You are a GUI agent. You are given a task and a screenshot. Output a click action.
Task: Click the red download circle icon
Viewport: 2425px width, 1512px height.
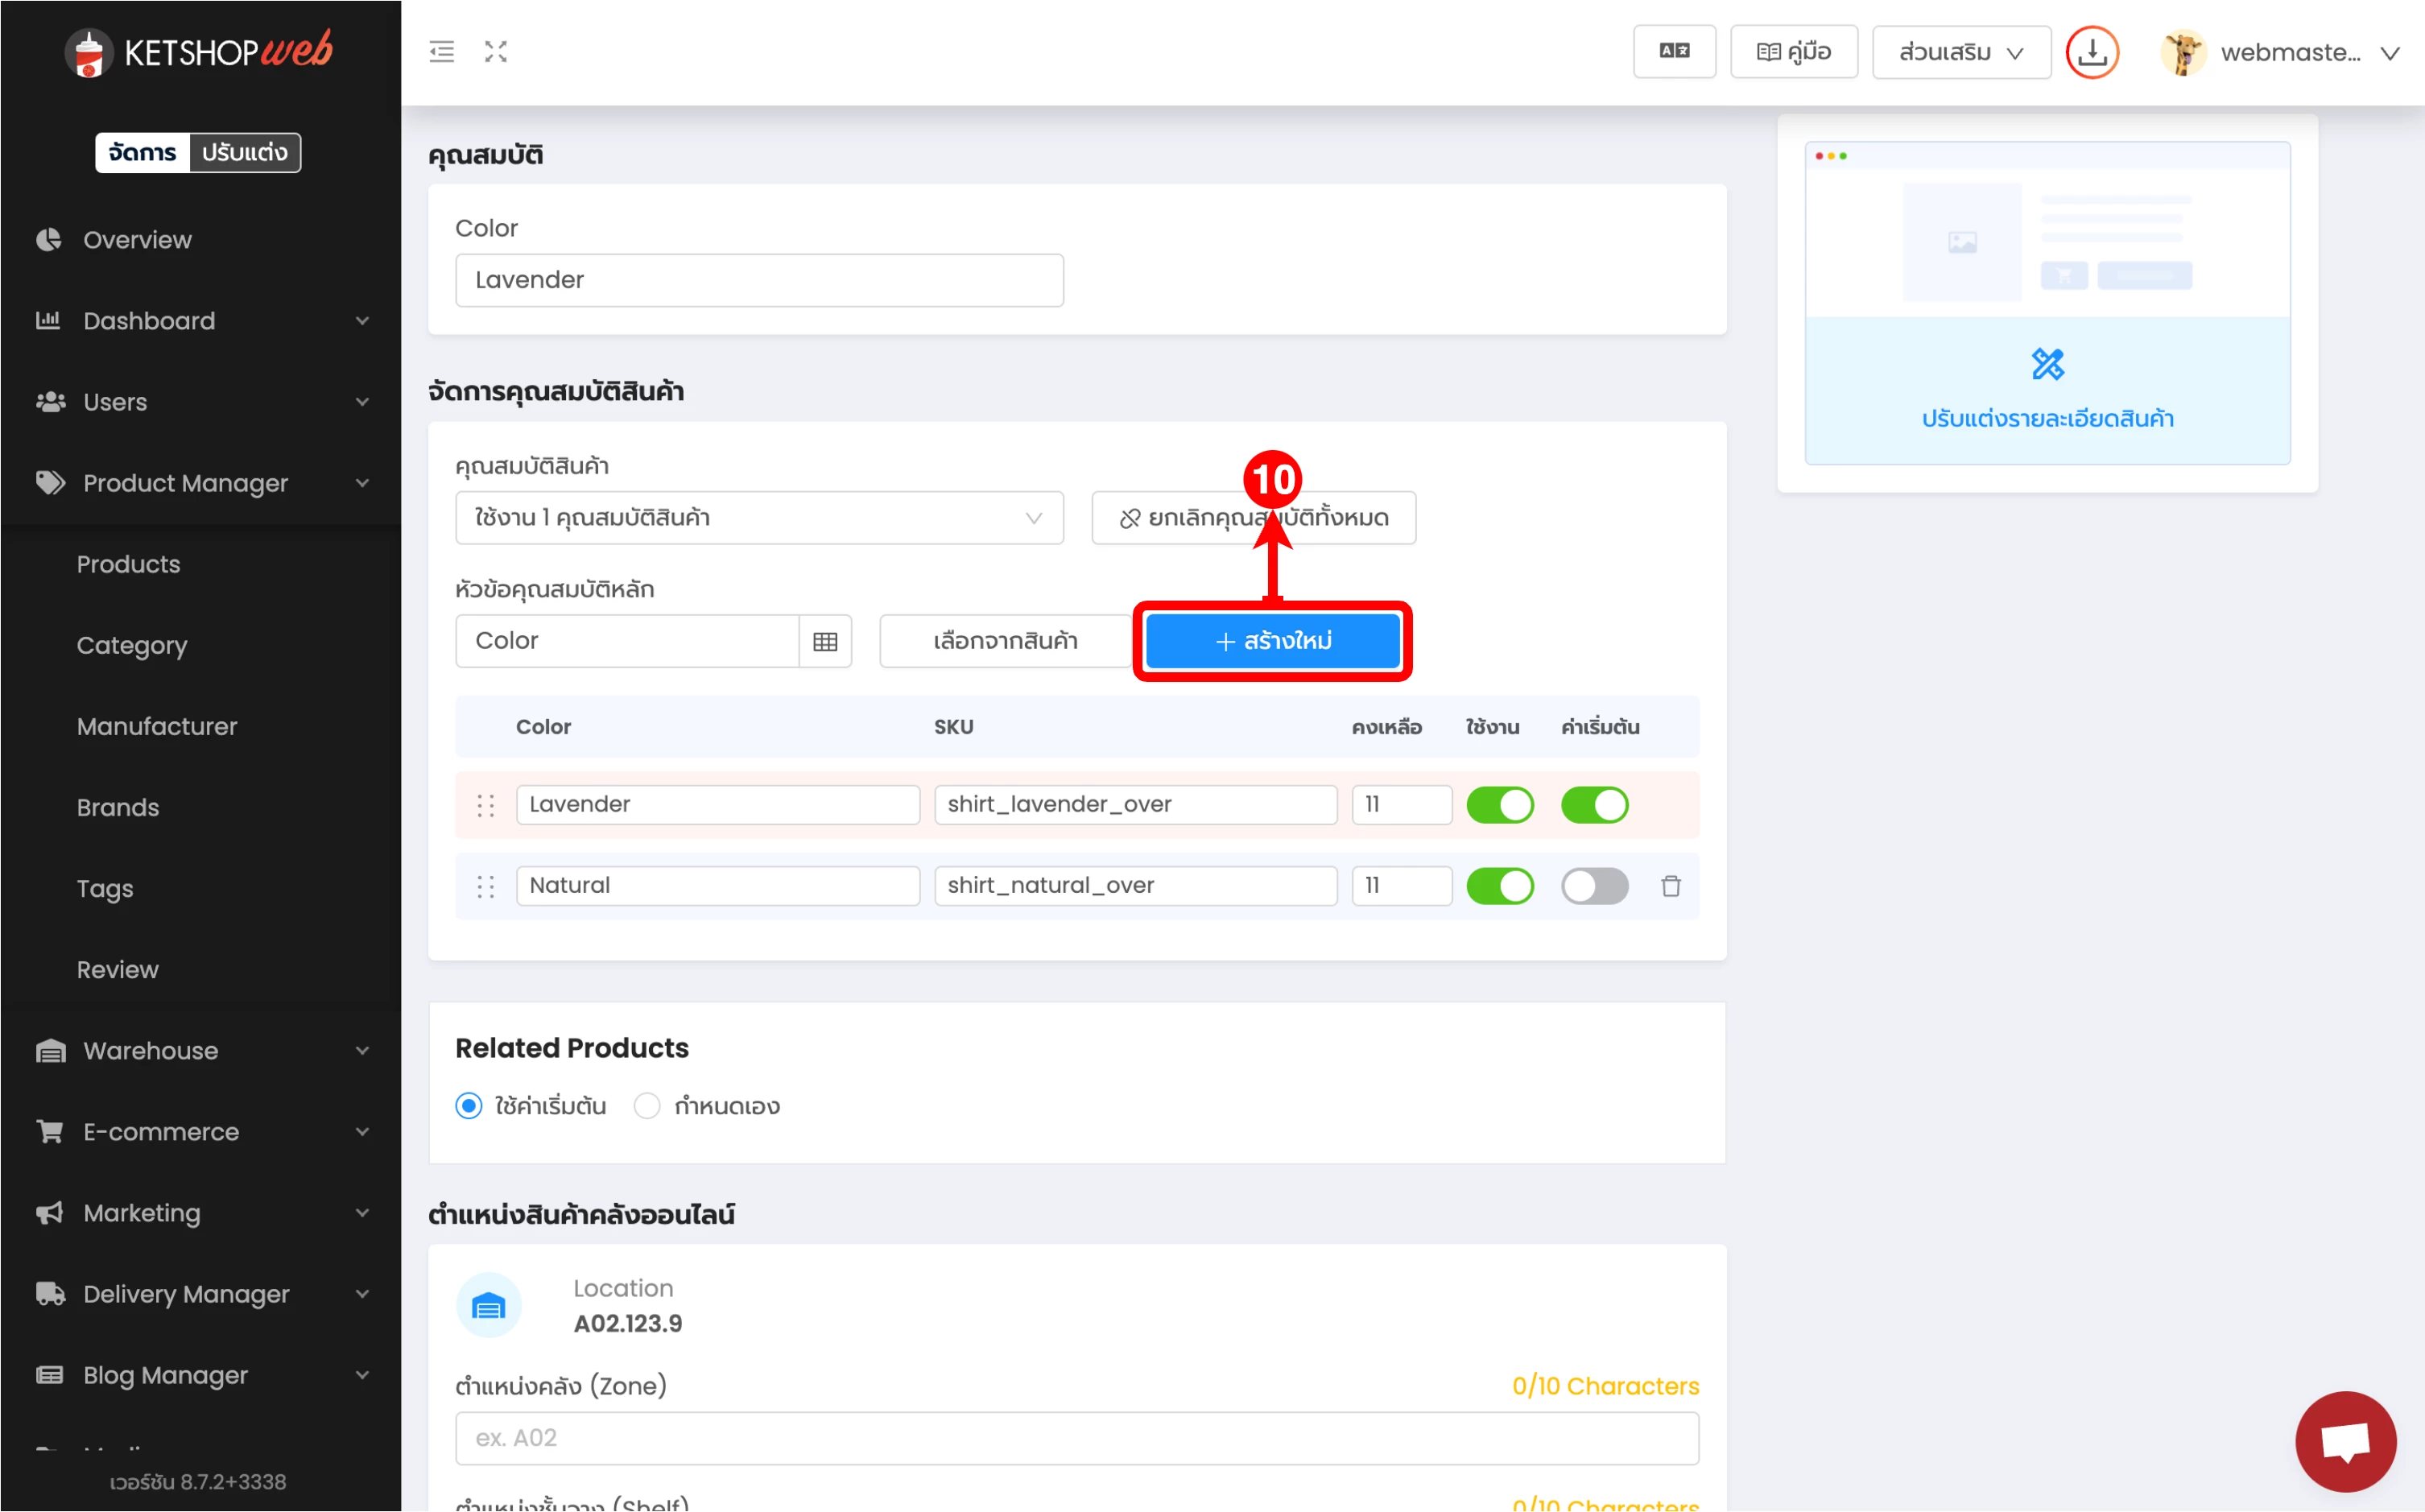pyautogui.click(x=2092, y=52)
